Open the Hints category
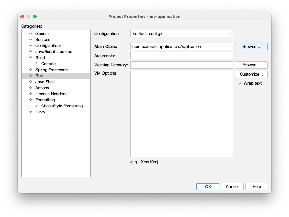Image resolution: width=289 pixels, height=217 pixels. [x=40, y=112]
